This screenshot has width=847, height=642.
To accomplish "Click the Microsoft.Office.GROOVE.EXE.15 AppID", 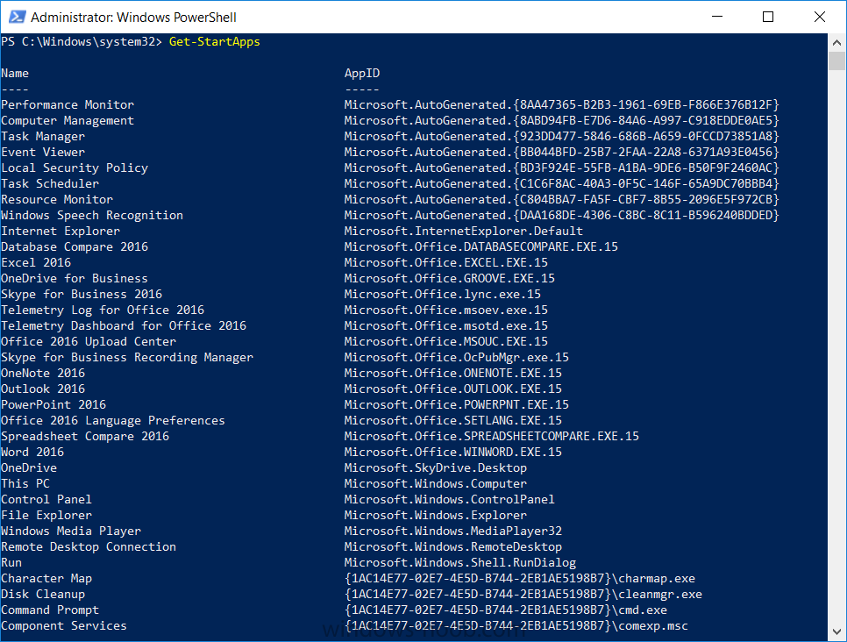I will (450, 278).
